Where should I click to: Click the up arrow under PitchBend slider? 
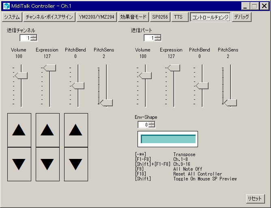76,130
